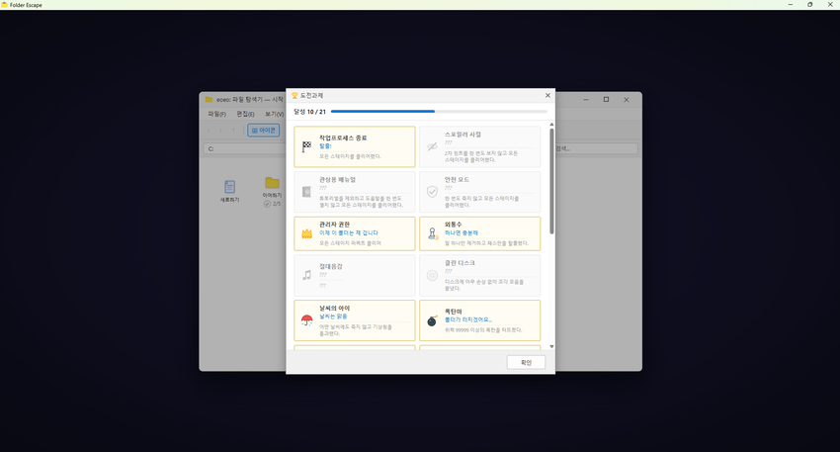Click the blue 폴더가 터지겠어요... subtitle
Screen dimensions: 840x452
pyautogui.click(x=467, y=319)
